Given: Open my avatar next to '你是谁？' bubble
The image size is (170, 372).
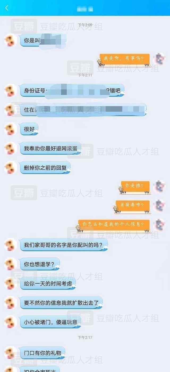Looking at the screenshot, I should pos(160,186).
